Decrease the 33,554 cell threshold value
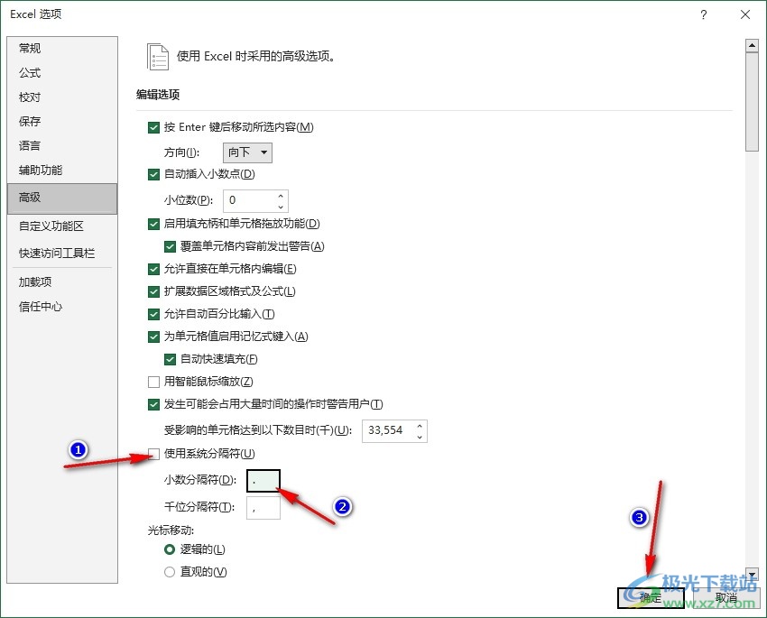The height and width of the screenshot is (618, 767). tap(420, 437)
